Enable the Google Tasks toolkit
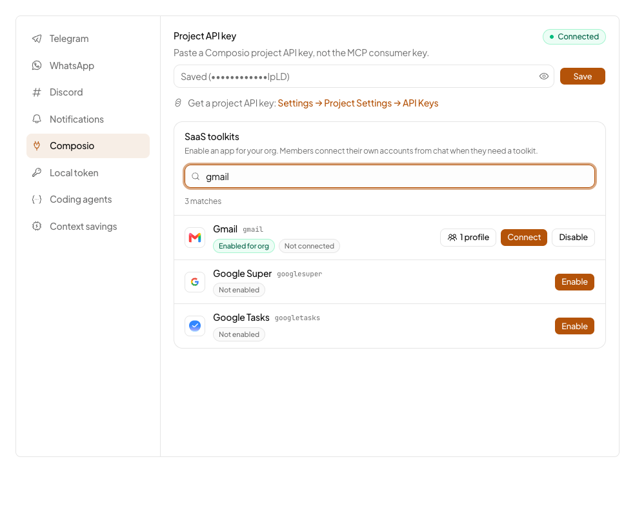Image resolution: width=635 pixels, height=519 pixels. [574, 326]
